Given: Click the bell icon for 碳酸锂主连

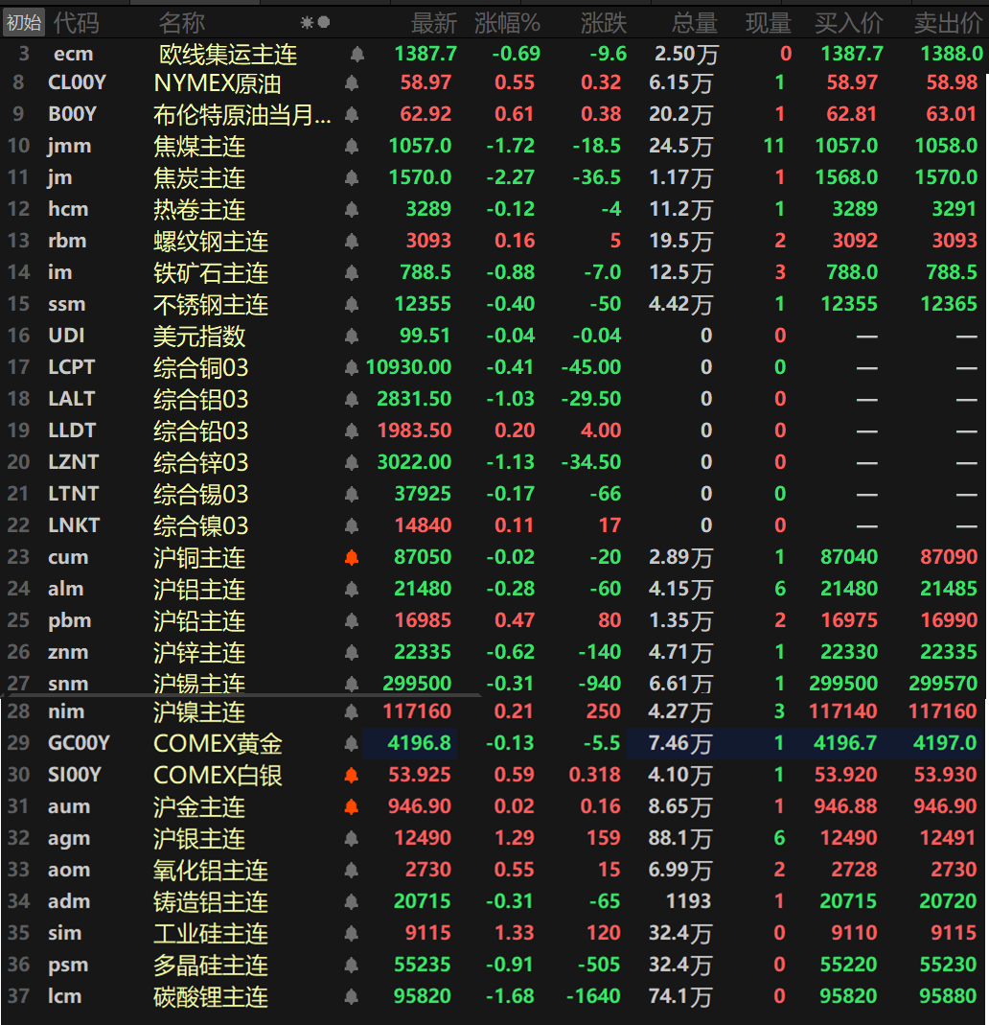Looking at the screenshot, I should click(x=352, y=997).
